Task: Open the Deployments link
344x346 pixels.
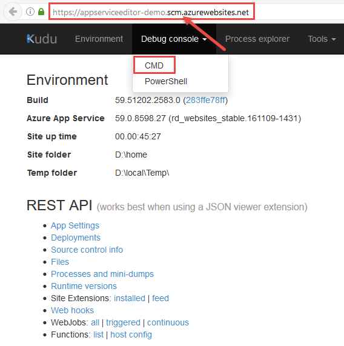Action: click(76, 238)
